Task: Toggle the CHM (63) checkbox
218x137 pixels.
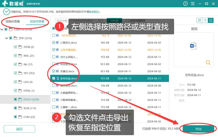Action: pyautogui.click(x=16, y=117)
